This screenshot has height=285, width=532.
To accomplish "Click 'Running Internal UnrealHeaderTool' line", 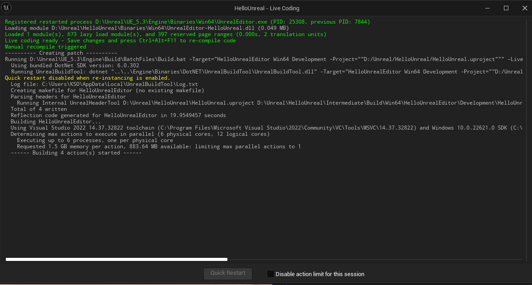I will [x=270, y=103].
